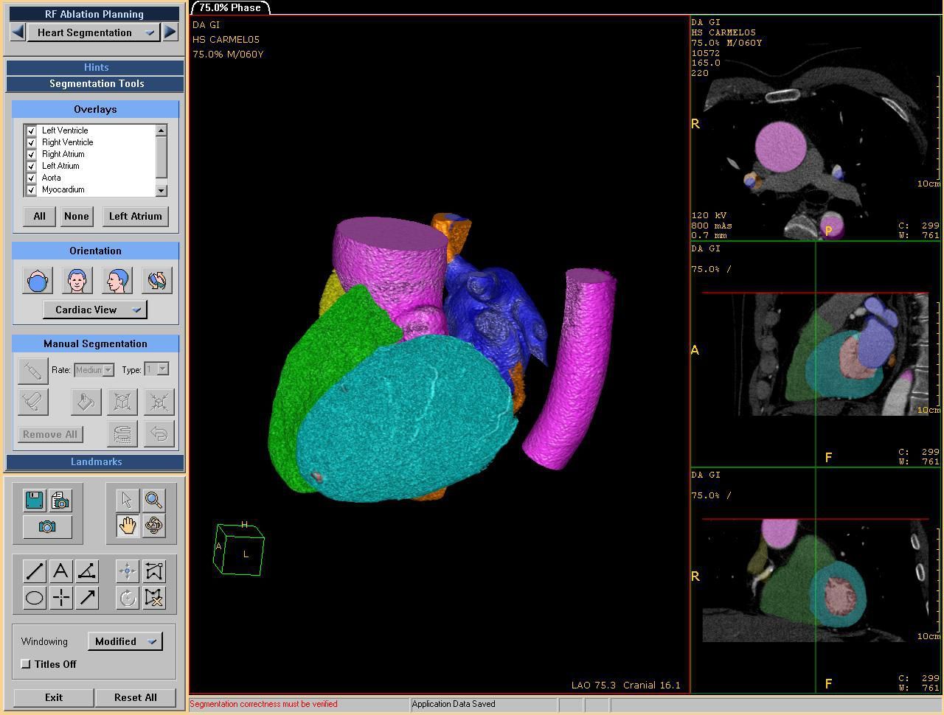The height and width of the screenshot is (715, 944).
Task: Open the Heart Segmentation step dropdown
Action: click(x=94, y=32)
